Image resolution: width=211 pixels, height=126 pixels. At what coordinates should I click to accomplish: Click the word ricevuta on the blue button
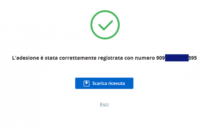(x=117, y=83)
